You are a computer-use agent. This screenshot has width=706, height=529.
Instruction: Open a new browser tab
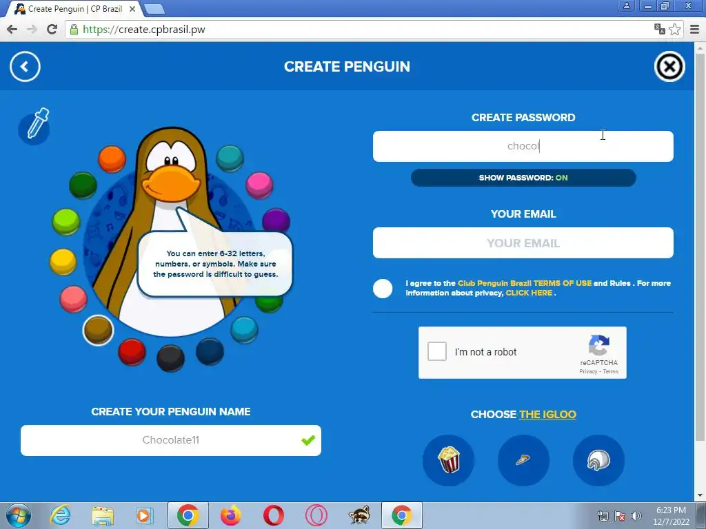pyautogui.click(x=154, y=9)
